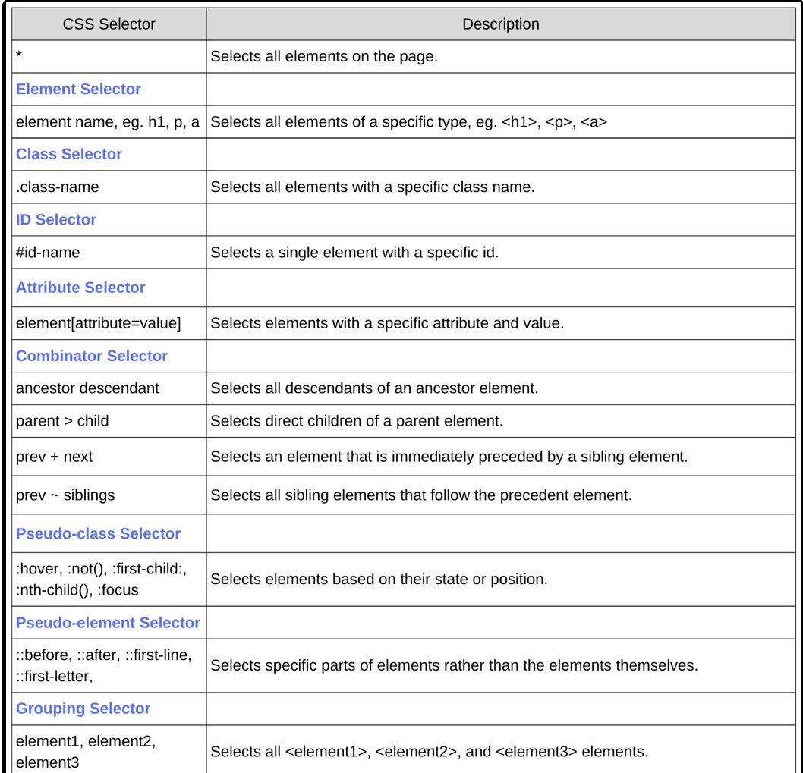This screenshot has height=773, width=803.
Task: Open the ID Selector link
Action: point(56,220)
